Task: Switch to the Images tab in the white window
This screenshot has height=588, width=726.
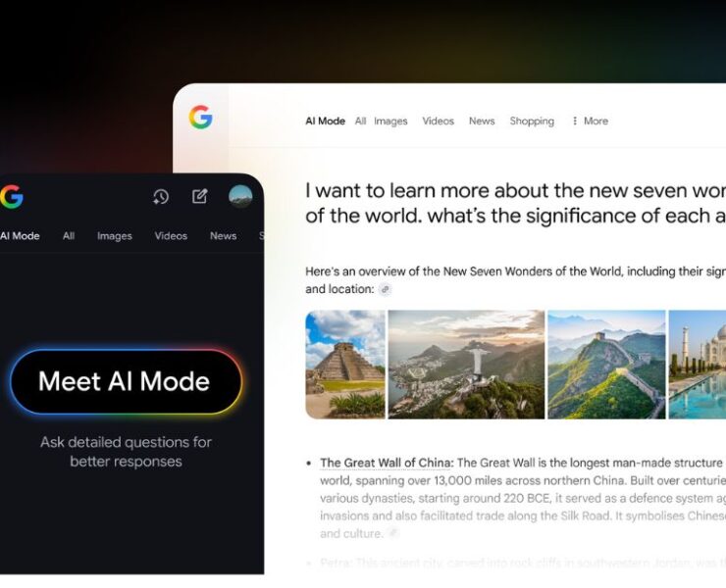Action: click(x=390, y=122)
